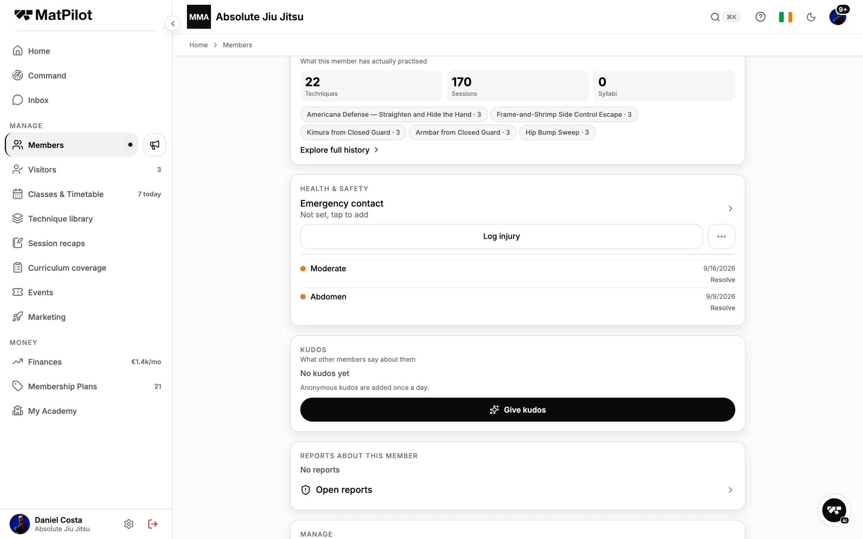Select the Armbar from Closed Guard chip
Image resolution: width=863 pixels, height=539 pixels.
463,132
